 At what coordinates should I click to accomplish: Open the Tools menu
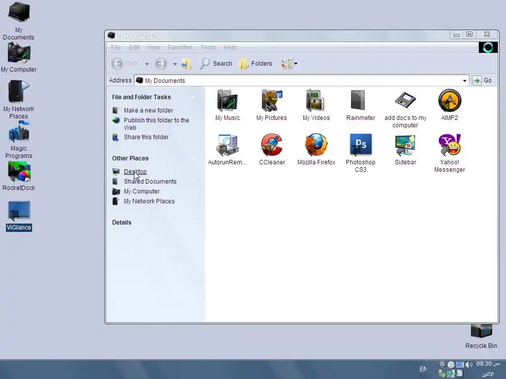point(208,47)
